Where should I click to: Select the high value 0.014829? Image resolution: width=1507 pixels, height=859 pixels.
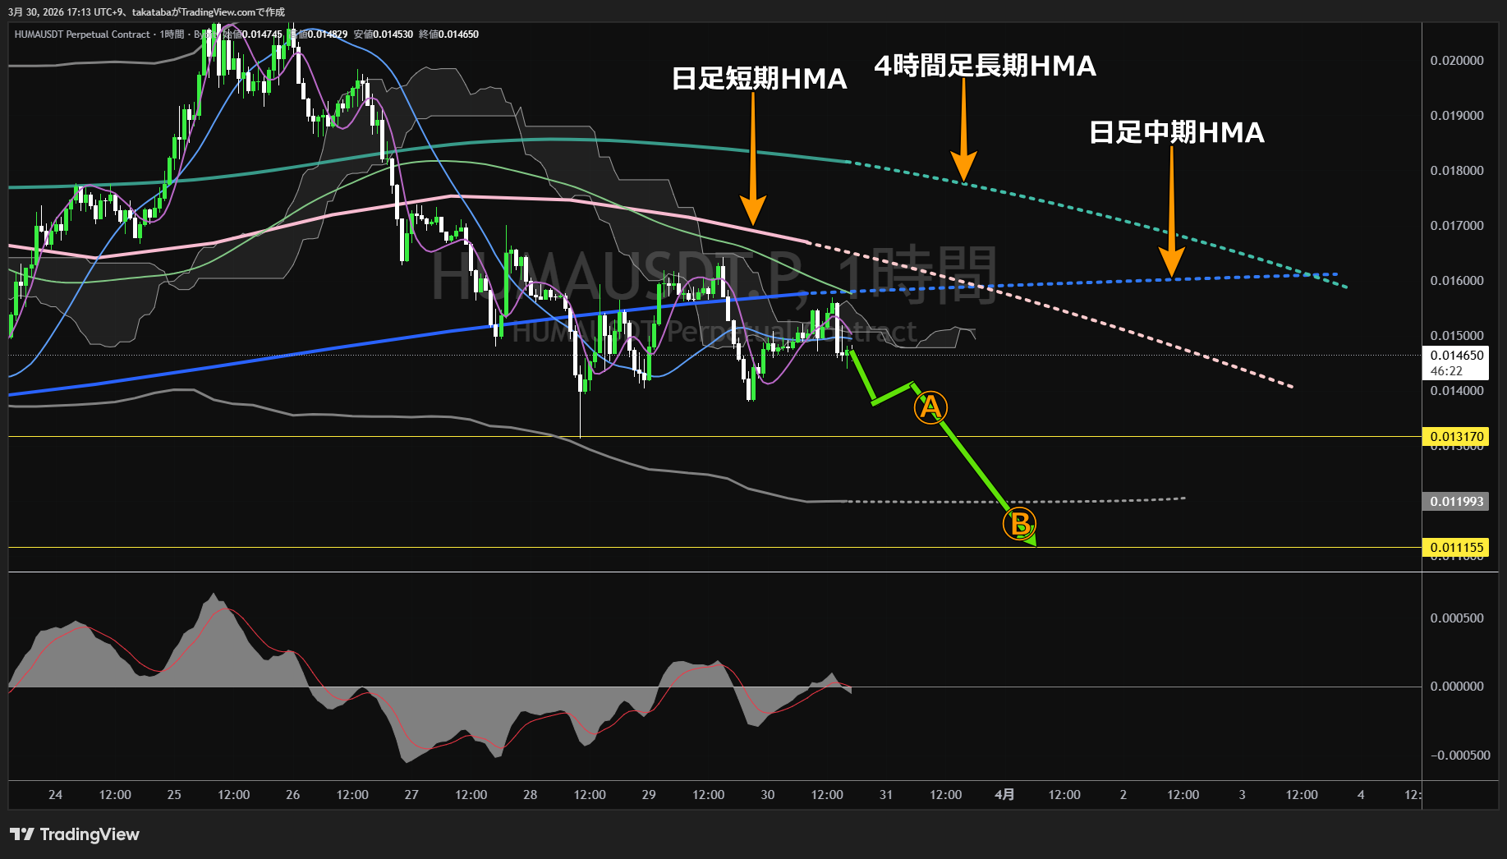point(328,34)
